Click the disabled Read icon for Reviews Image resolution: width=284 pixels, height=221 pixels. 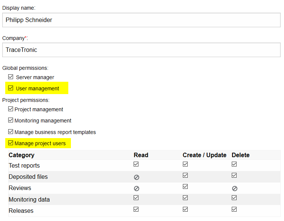pyautogui.click(x=137, y=189)
